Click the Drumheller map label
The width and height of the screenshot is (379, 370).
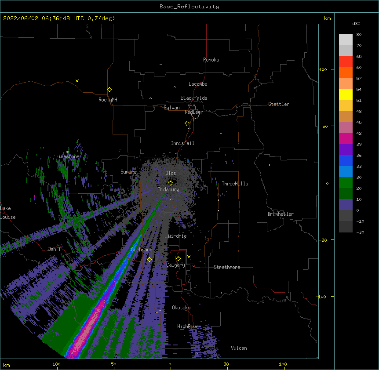281,214
